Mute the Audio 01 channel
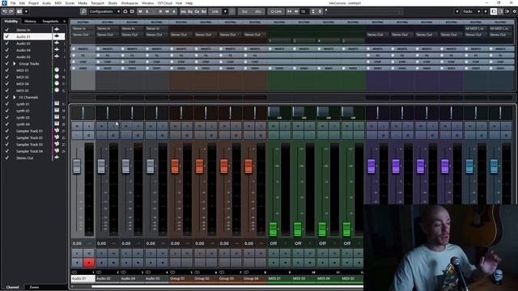 77,126
